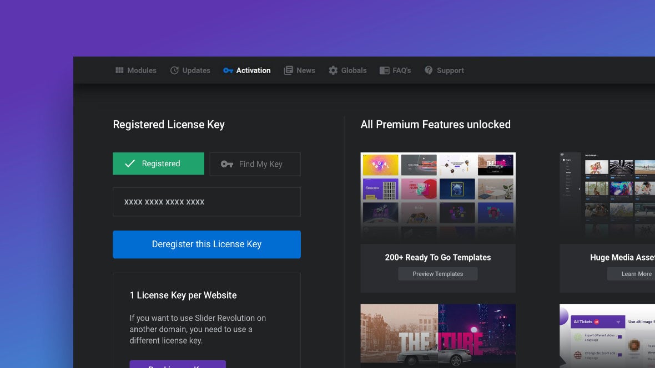Image resolution: width=655 pixels, height=368 pixels.
Task: Go to the News tab
Action: pos(300,70)
